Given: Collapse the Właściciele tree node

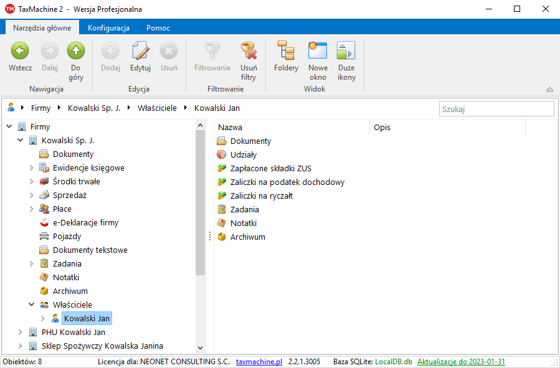Looking at the screenshot, I should coord(32,305).
